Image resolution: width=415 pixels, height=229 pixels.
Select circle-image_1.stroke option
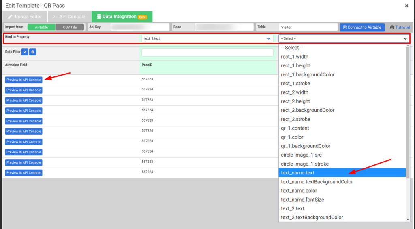[x=342, y=164]
